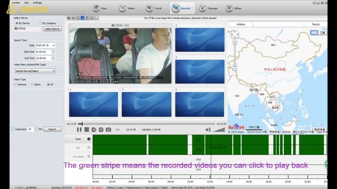337x189 pixels.
Task: Click green recorded segment at 20:00 on timeline
Action: point(288,144)
